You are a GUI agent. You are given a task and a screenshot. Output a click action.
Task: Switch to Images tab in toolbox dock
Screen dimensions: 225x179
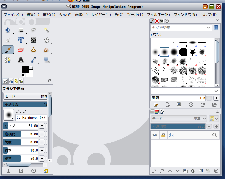point(21,81)
